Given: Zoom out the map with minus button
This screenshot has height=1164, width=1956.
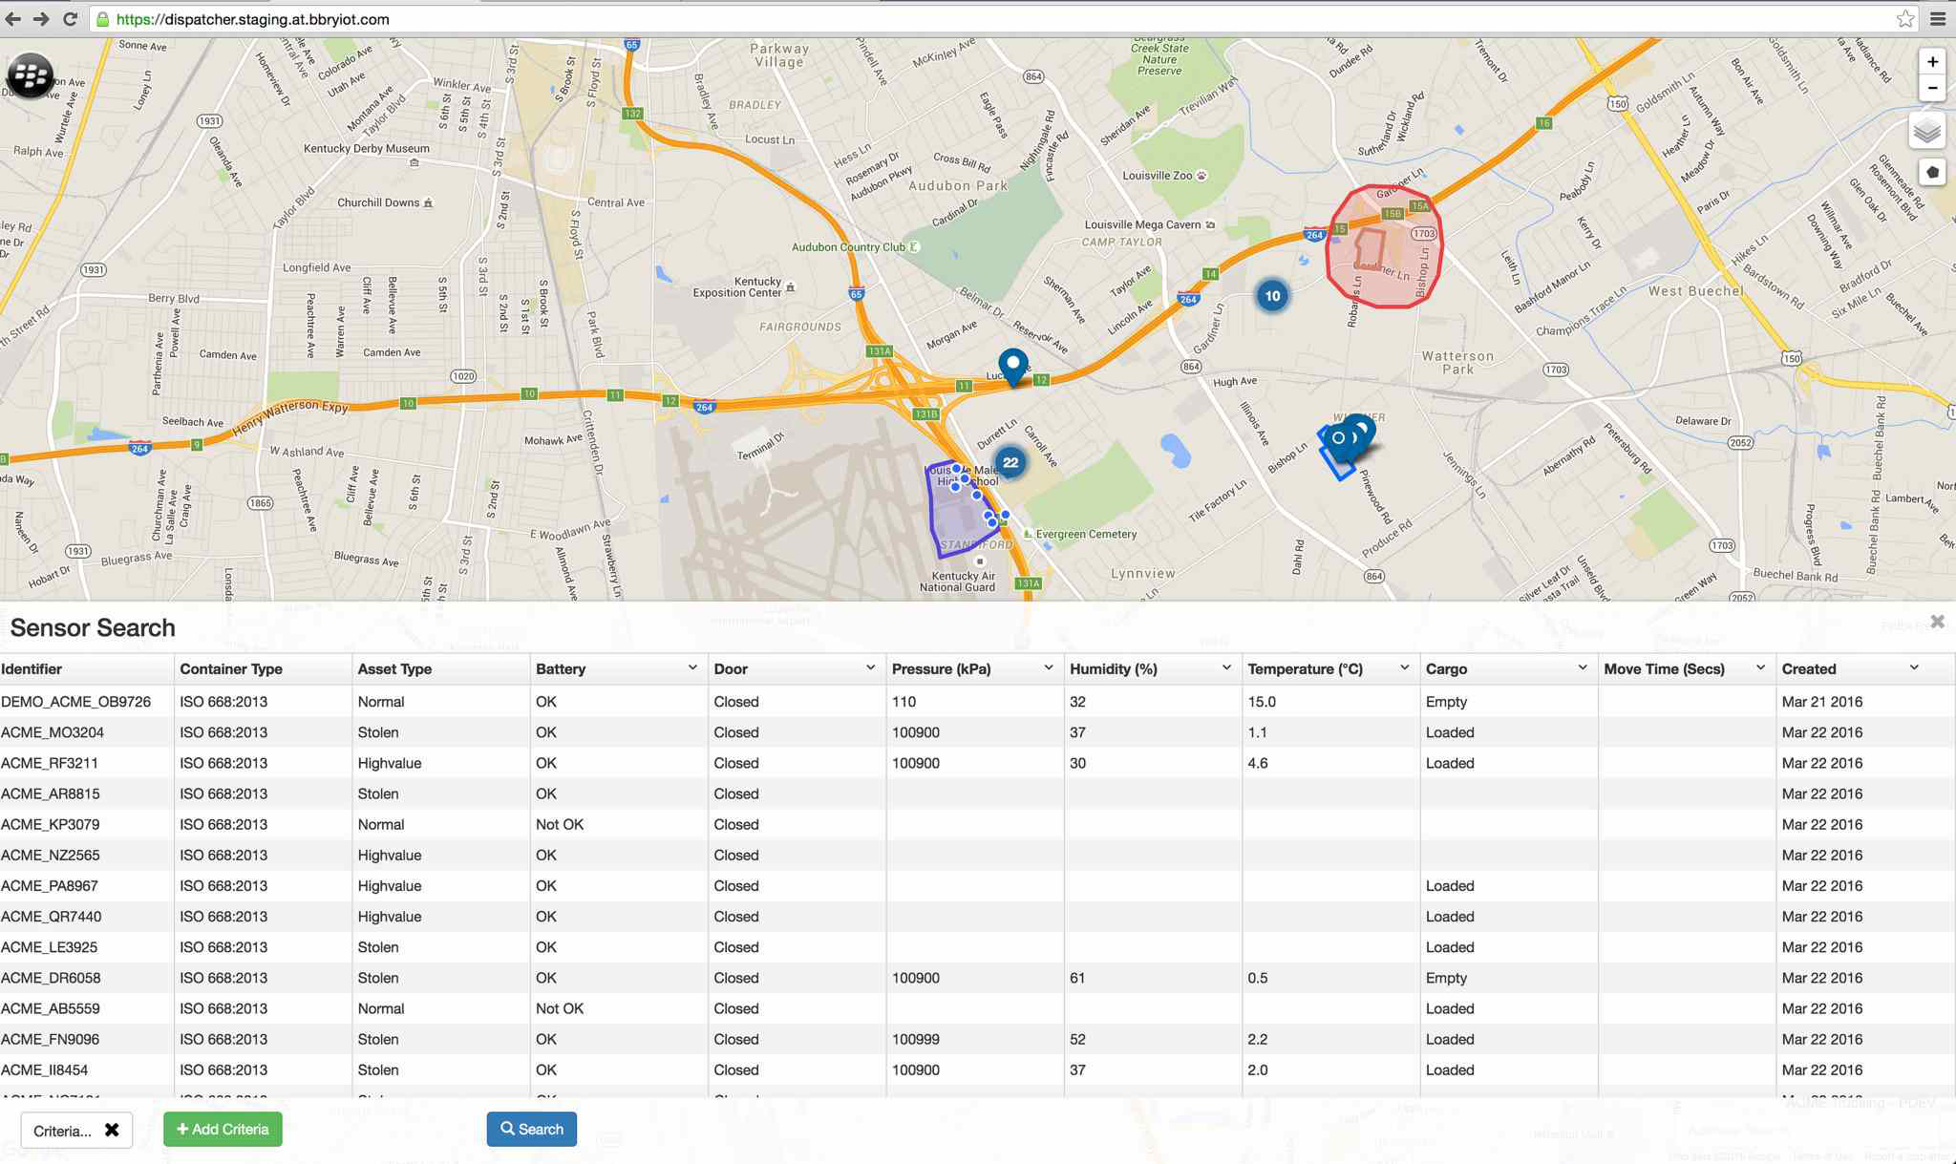Looking at the screenshot, I should click(x=1931, y=88).
